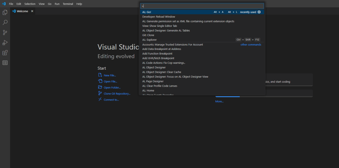The width and height of the screenshot is (339, 168).
Task: Open the Selection menu
Action: (x=30, y=4)
